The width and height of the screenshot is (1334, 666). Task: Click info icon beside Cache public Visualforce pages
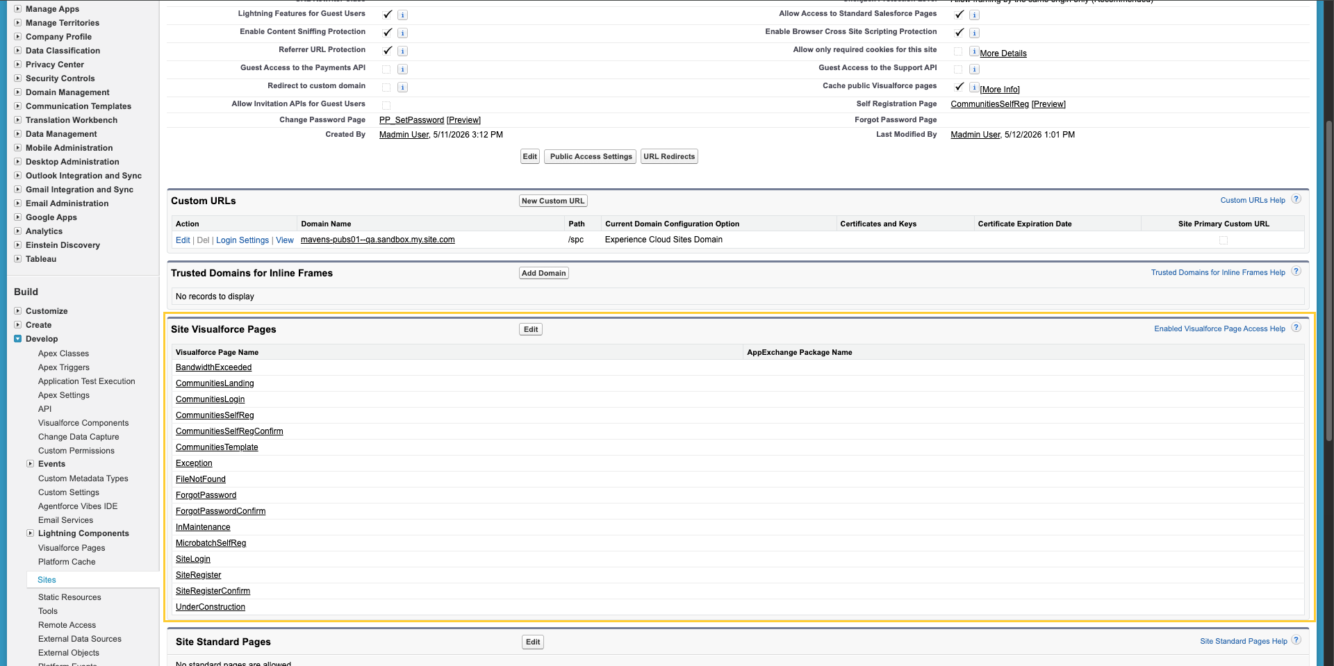(x=974, y=87)
